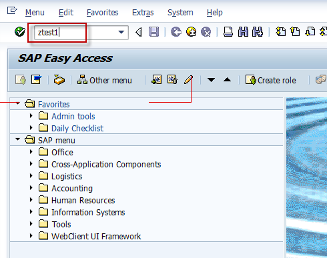The image size is (327, 258).
Task: Click the Find binoculars icon
Action: (243, 32)
